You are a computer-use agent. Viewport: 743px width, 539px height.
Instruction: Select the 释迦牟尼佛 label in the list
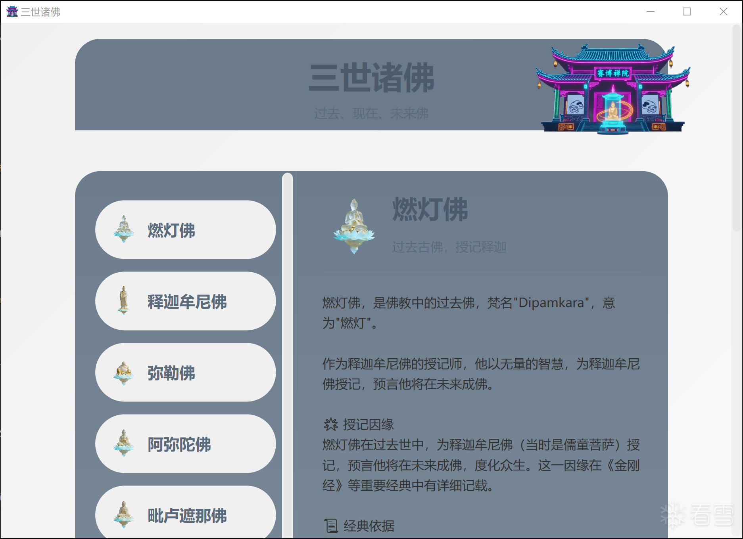coord(187,302)
